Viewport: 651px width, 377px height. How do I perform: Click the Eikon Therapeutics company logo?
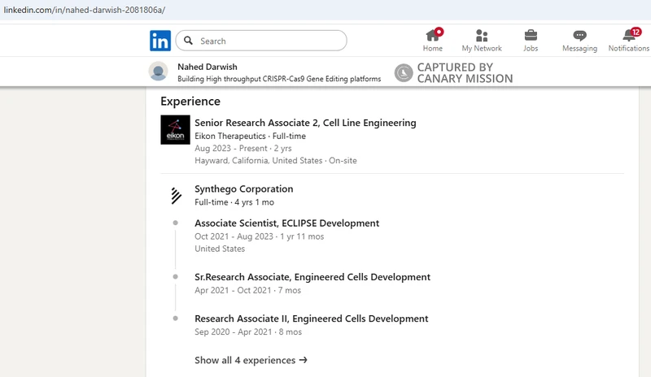tap(175, 130)
